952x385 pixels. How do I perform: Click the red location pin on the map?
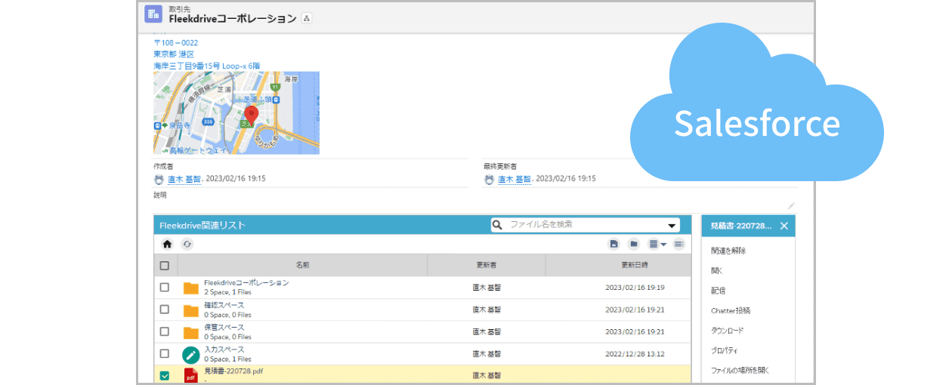252,115
